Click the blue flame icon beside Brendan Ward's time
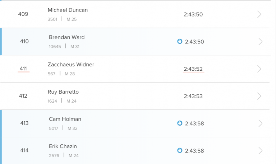276x164 pixels. pos(180,42)
